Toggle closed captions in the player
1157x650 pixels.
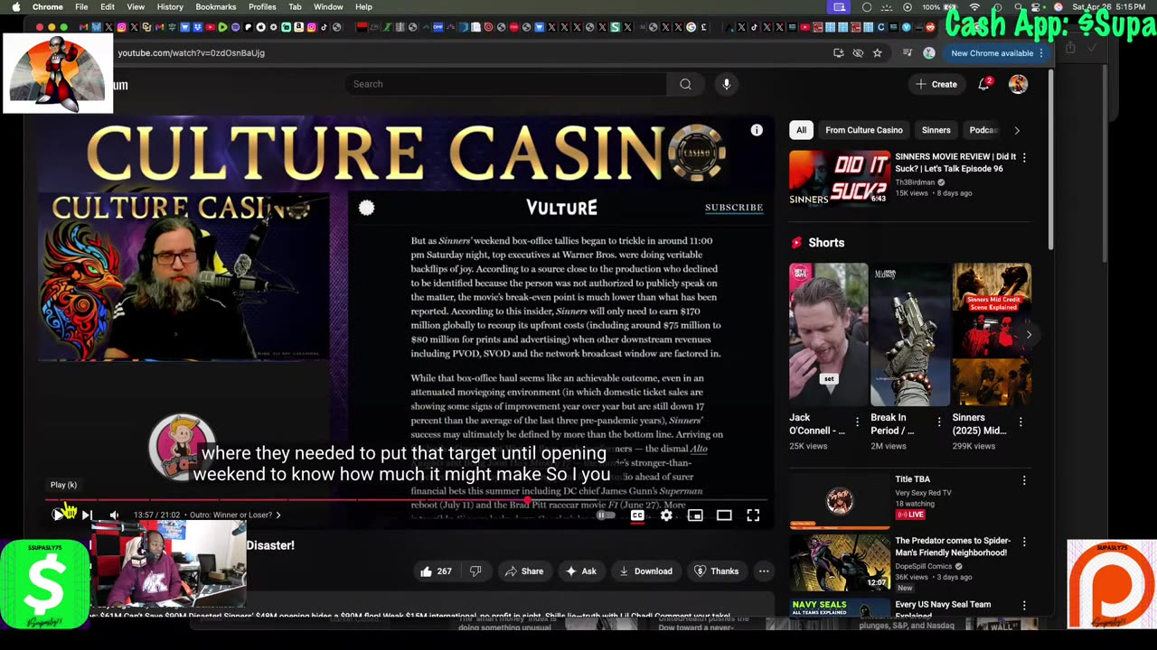pyautogui.click(x=637, y=515)
